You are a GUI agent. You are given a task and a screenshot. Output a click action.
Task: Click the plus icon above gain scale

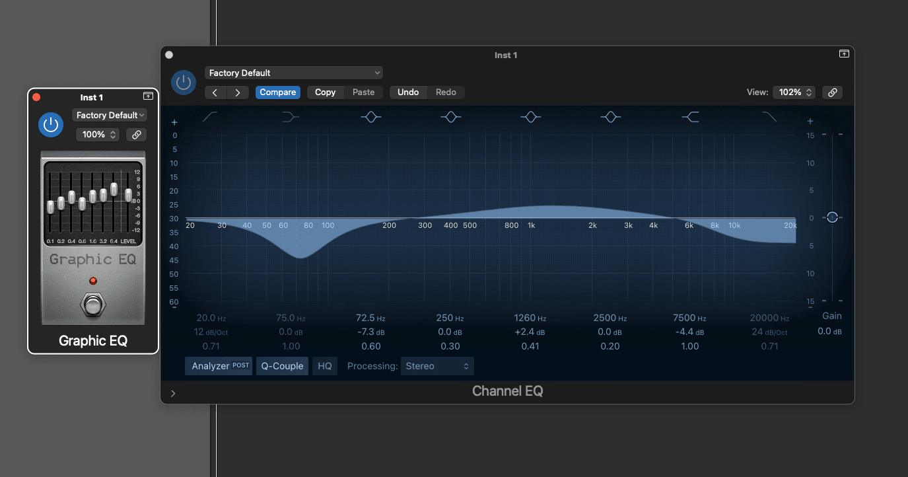[x=810, y=122]
